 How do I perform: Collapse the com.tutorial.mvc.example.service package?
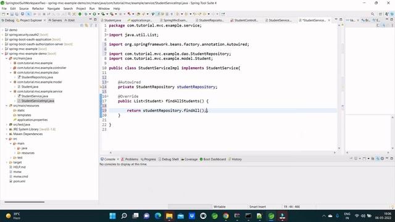(11, 91)
